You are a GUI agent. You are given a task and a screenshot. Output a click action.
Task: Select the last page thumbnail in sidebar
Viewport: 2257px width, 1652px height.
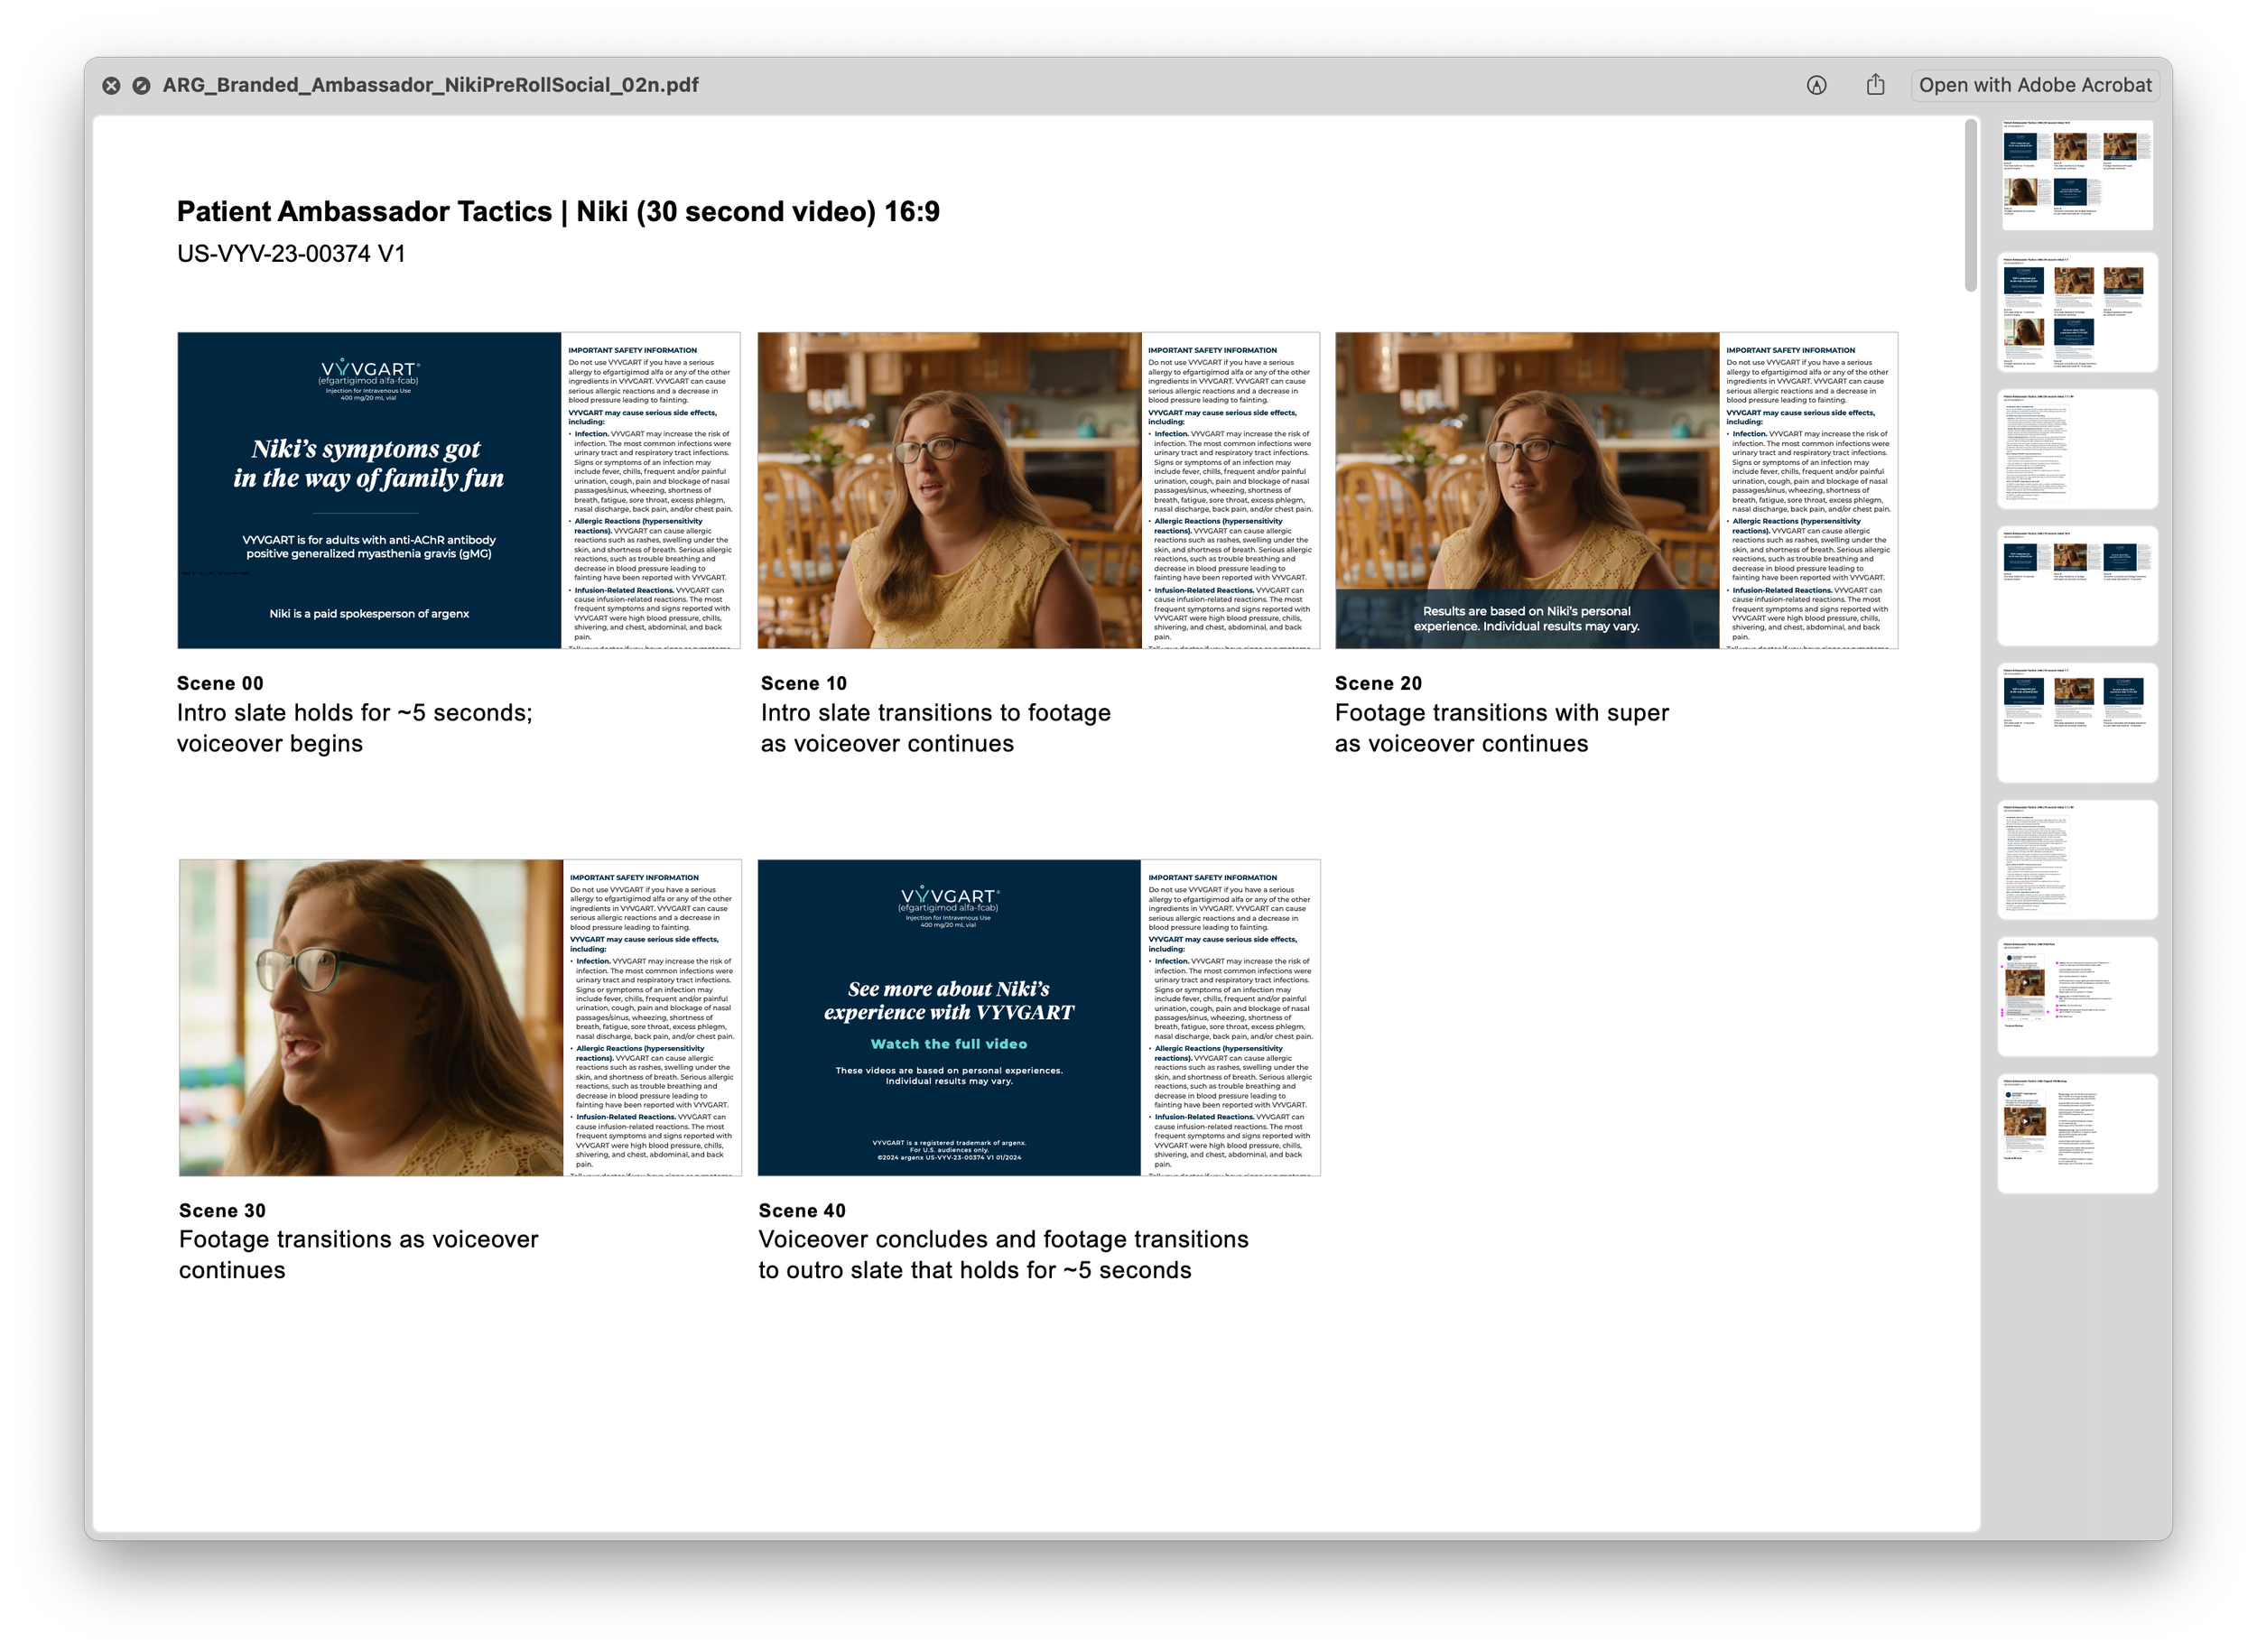coord(2076,1133)
